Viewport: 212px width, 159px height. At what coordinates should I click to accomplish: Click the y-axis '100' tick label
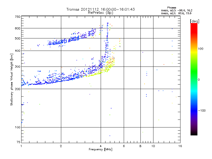tap(17, 127)
